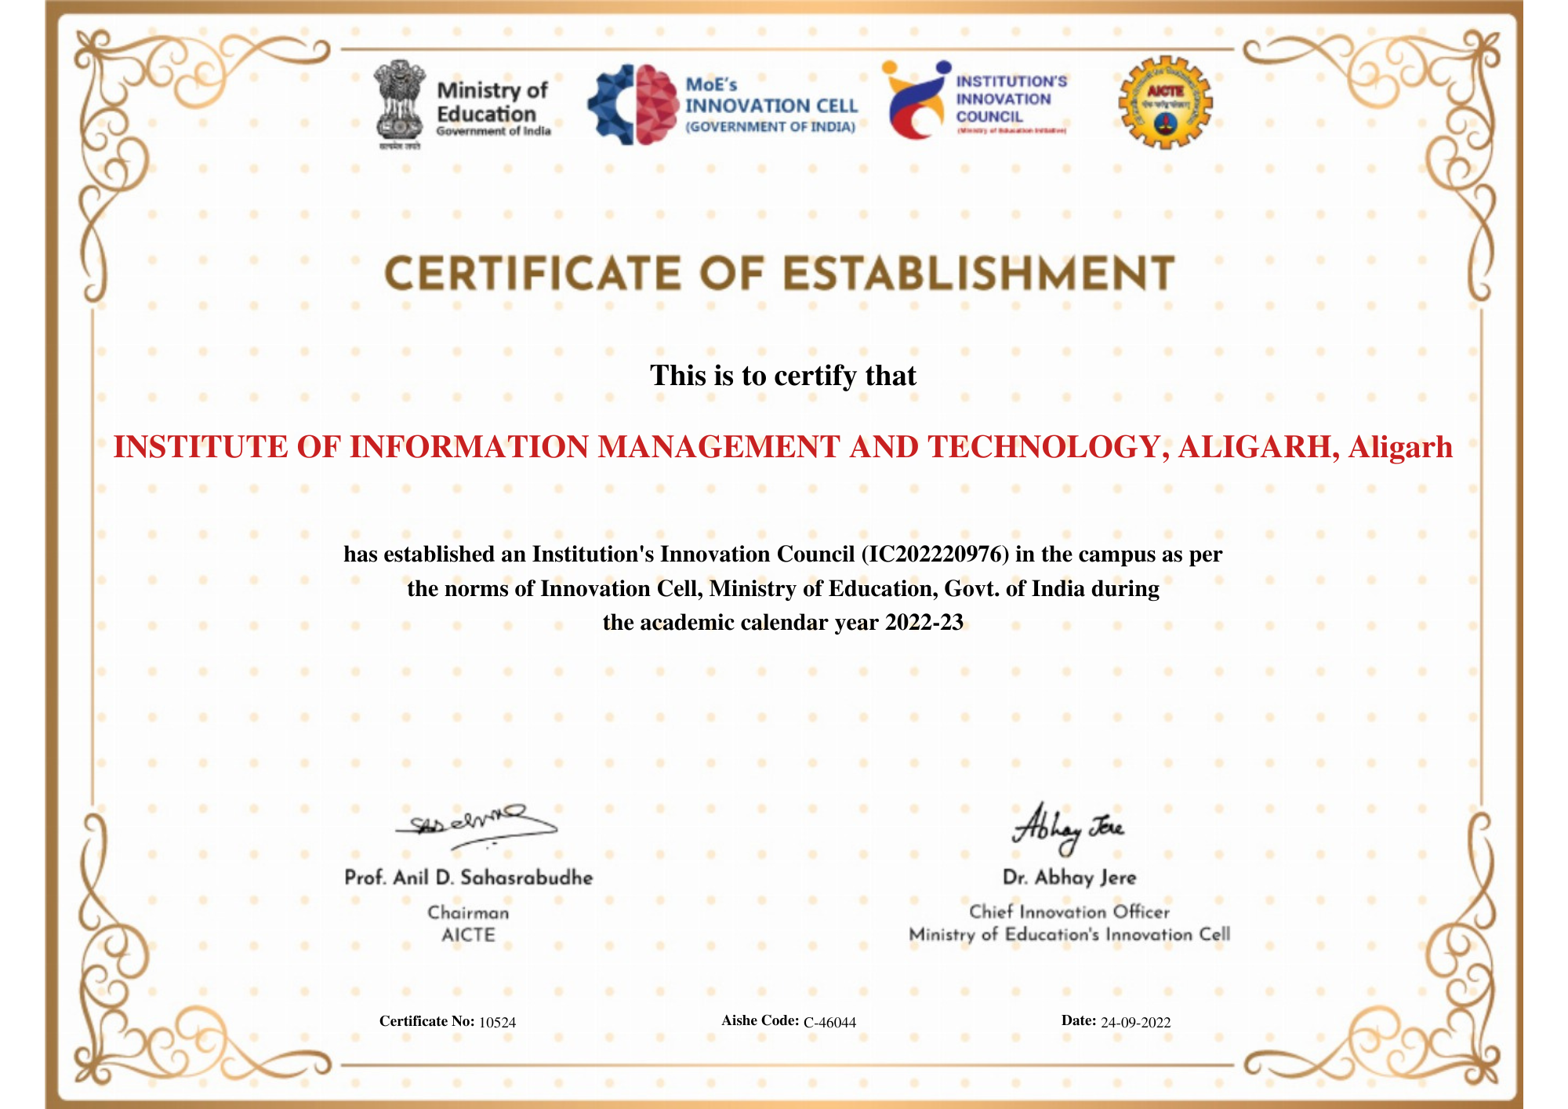
Task: Click the 'CERTIFICATE OF ESTABLISHMENT' heading
Action: point(779,274)
